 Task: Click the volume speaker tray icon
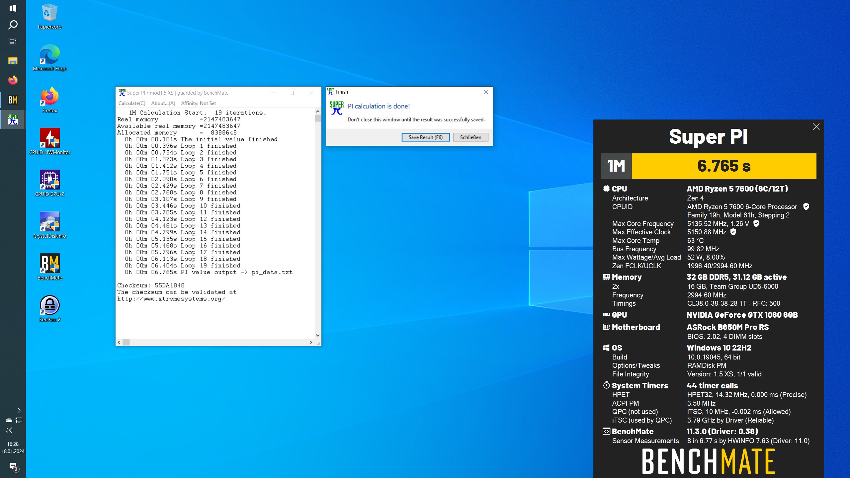click(9, 430)
